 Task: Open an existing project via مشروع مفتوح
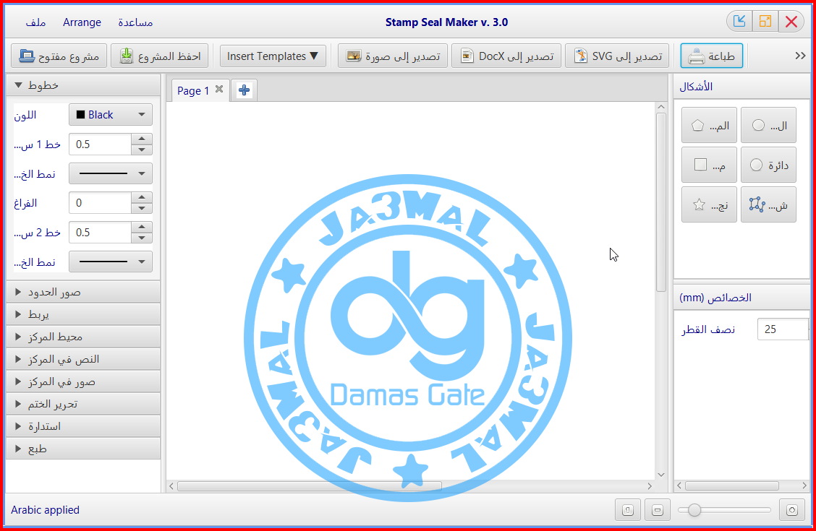pos(58,55)
